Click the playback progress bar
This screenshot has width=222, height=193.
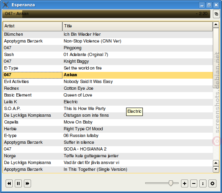click(106, 14)
